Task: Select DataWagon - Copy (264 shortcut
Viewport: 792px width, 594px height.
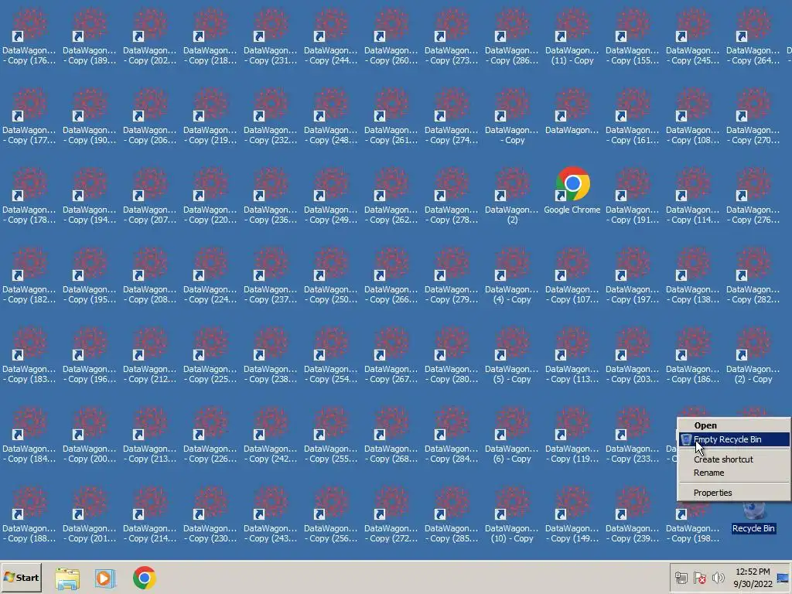Action: [753, 36]
